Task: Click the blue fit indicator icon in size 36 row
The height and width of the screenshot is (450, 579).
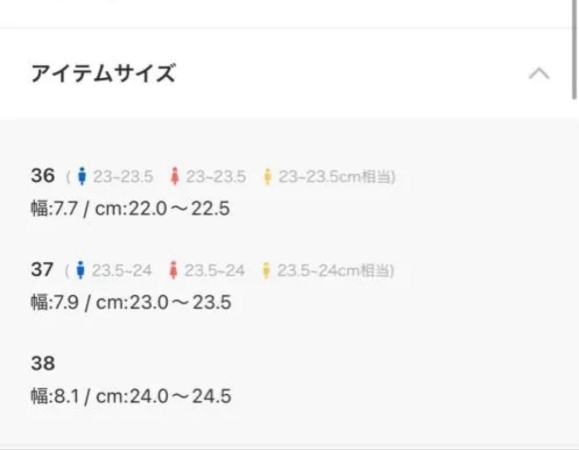Action: (x=83, y=176)
